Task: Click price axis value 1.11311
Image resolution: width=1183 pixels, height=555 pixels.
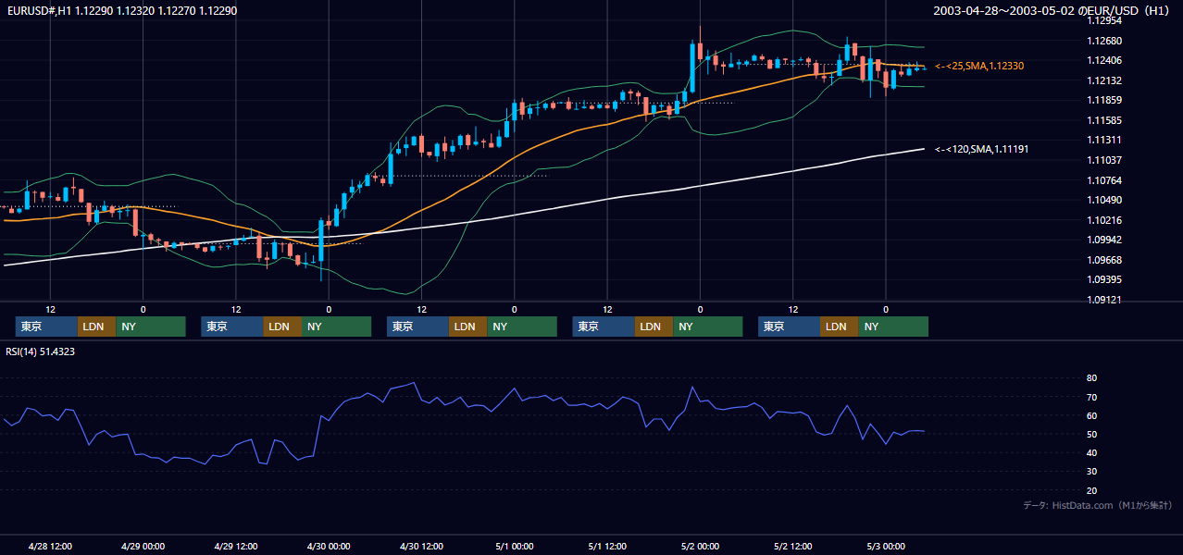Action: click(1105, 141)
